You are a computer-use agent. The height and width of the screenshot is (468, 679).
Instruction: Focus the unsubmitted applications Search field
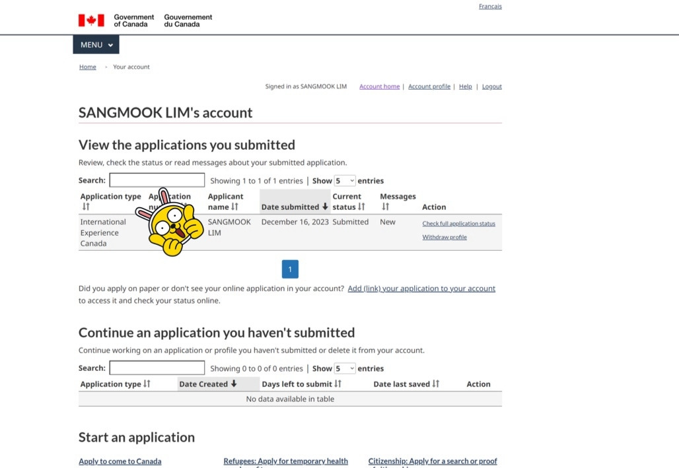click(157, 368)
